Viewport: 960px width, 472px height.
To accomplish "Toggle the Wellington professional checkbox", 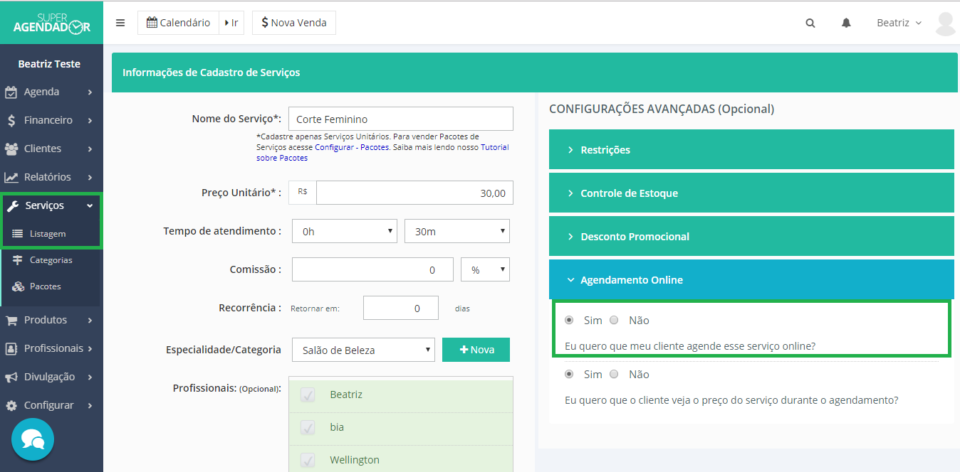I will (308, 460).
